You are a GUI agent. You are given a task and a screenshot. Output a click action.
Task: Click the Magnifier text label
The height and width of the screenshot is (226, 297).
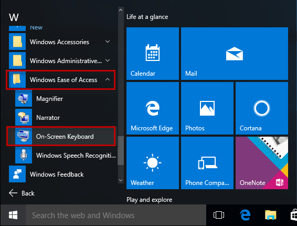pos(50,99)
